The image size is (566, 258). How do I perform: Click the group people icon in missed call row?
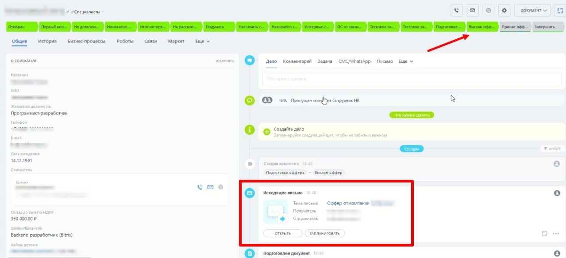coord(267,100)
